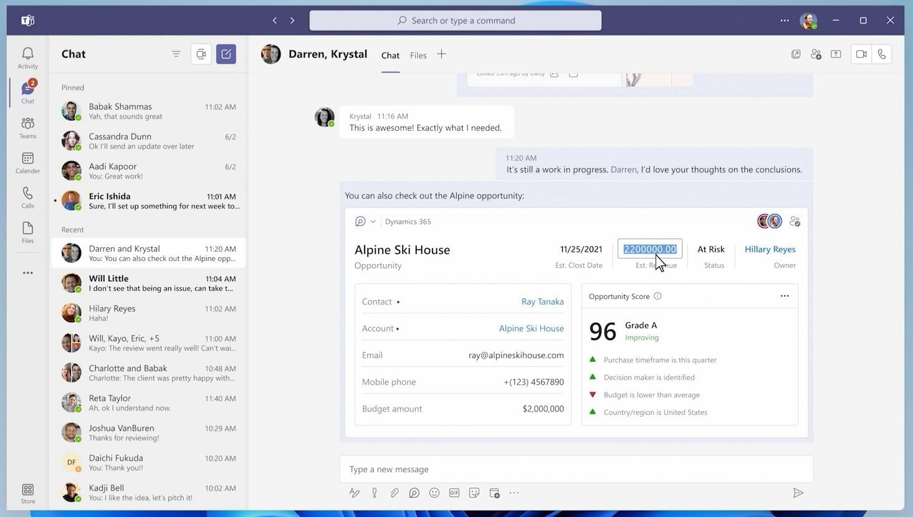Go back with the left arrow
913x517 pixels.
[275, 21]
